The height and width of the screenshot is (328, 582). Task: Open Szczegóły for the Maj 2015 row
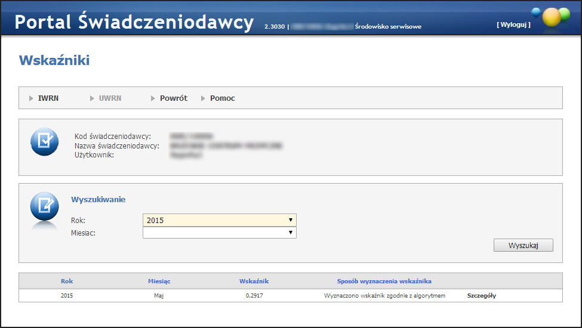point(481,296)
